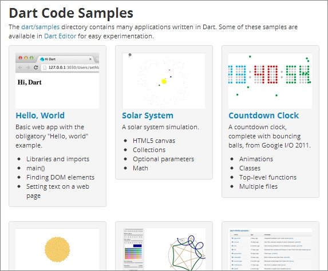328x271 pixels.
Task: Click the Dart Code Samples heading
Action: pyautogui.click(x=71, y=13)
